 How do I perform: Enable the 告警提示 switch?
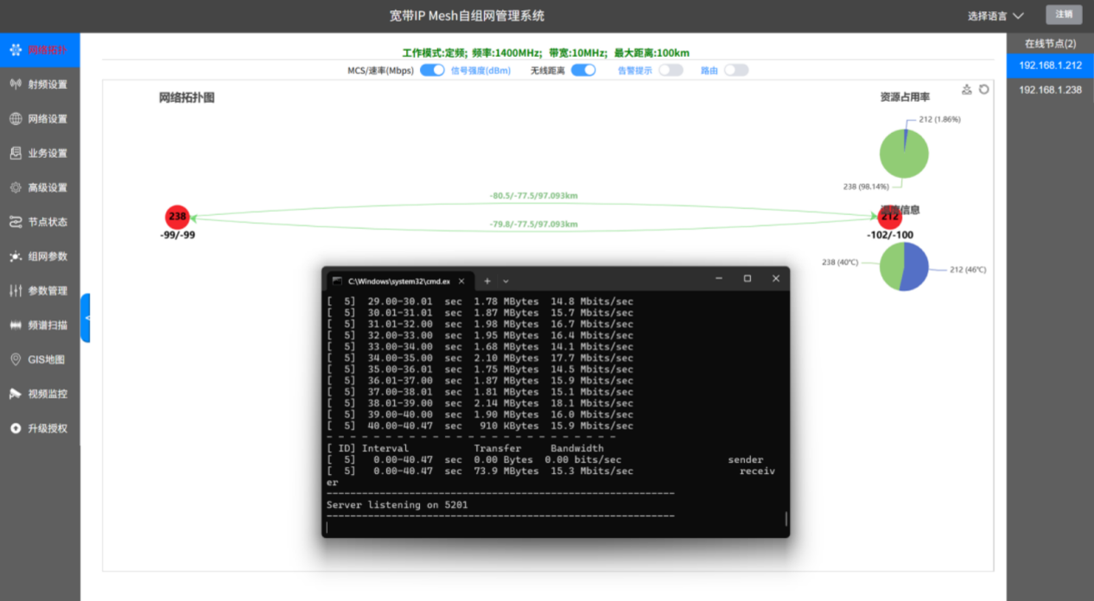coord(671,70)
